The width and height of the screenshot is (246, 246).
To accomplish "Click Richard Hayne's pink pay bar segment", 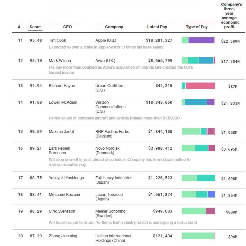I will click(200, 86).
